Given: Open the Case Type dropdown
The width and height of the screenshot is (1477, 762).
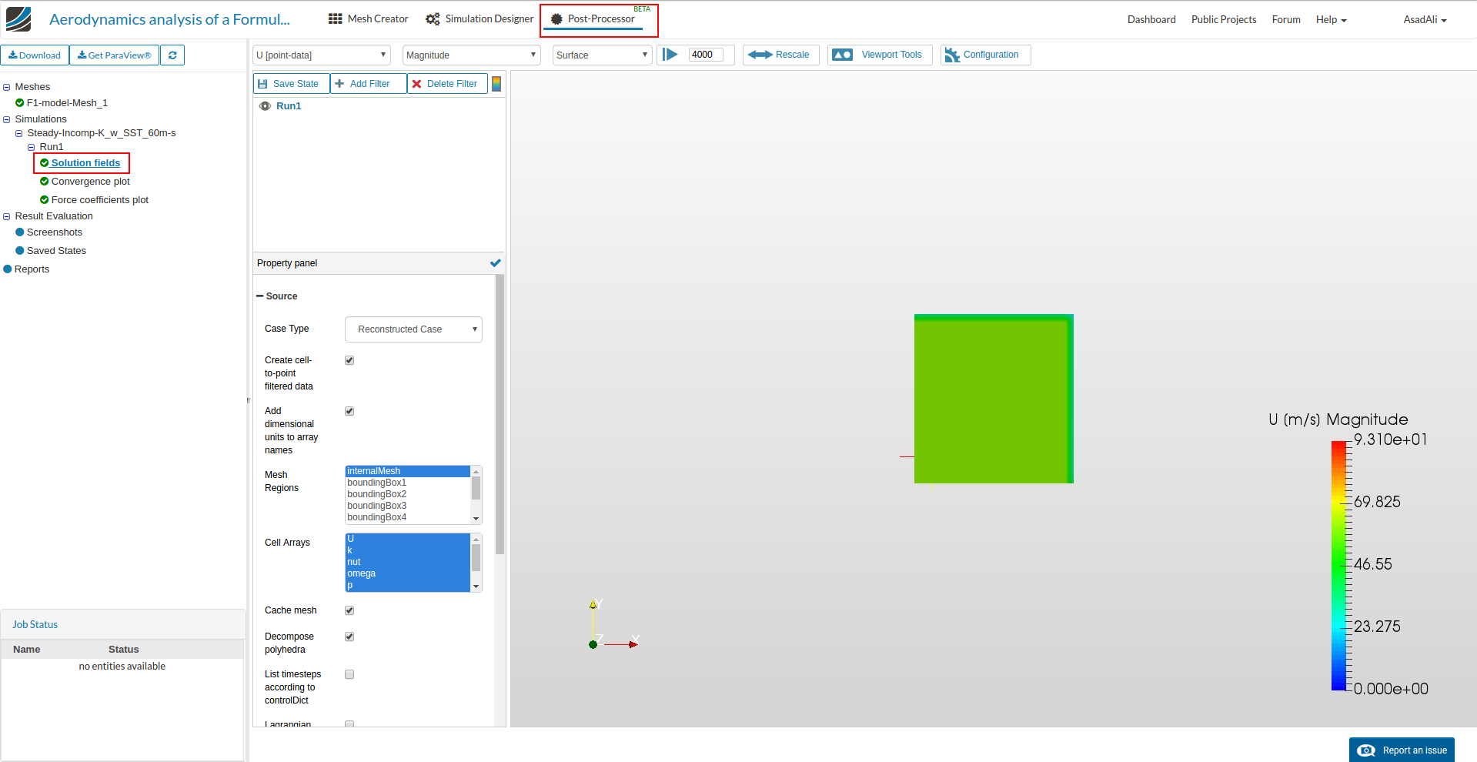Looking at the screenshot, I should (413, 329).
